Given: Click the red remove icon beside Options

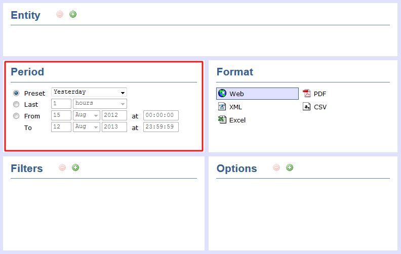Looking at the screenshot, I should click(276, 167).
